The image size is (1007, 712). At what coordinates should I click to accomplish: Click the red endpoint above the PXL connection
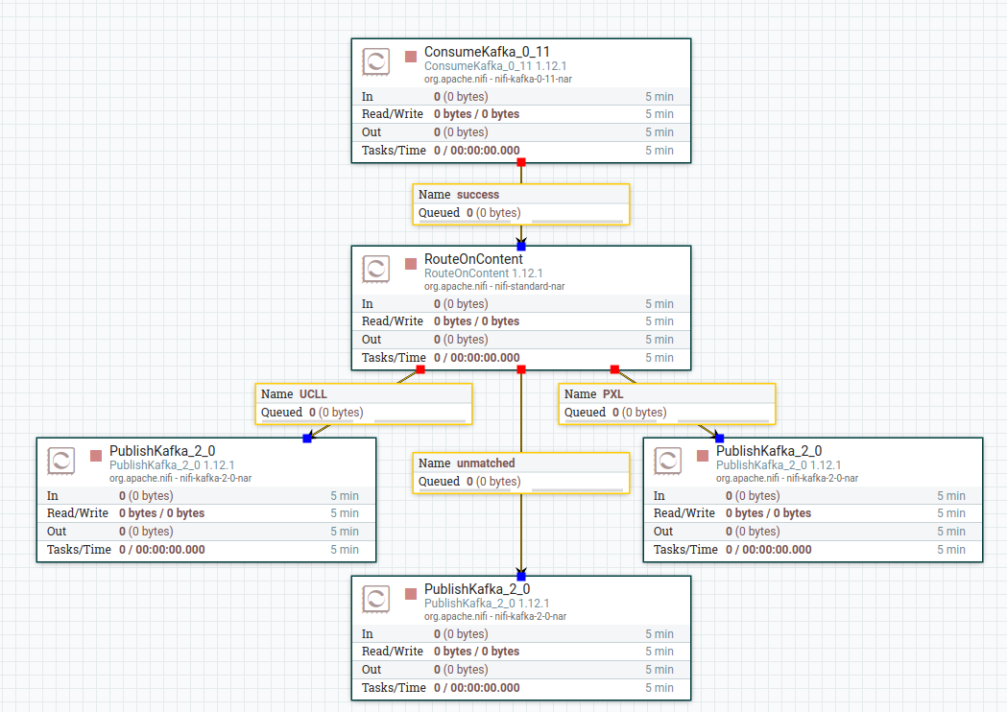pyautogui.click(x=613, y=368)
